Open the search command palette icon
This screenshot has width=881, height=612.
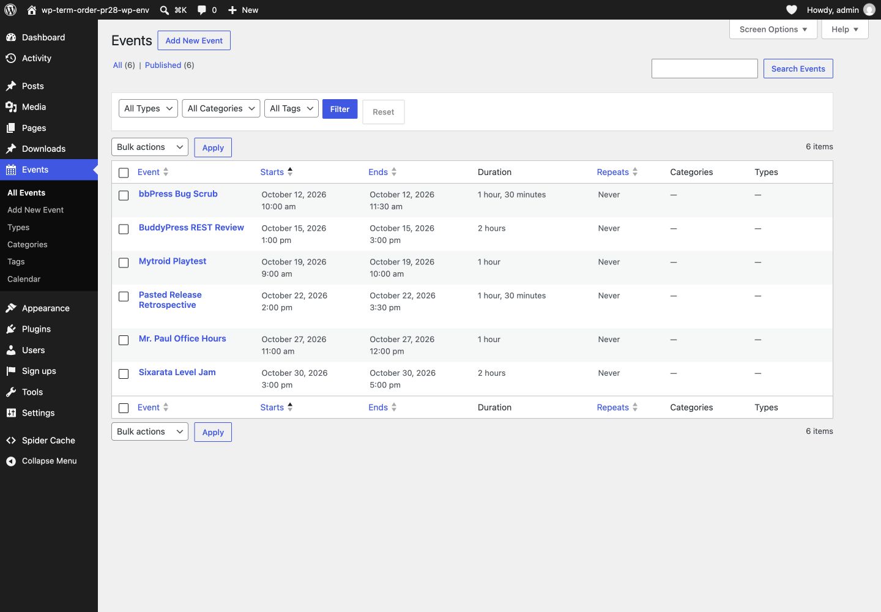pos(165,10)
